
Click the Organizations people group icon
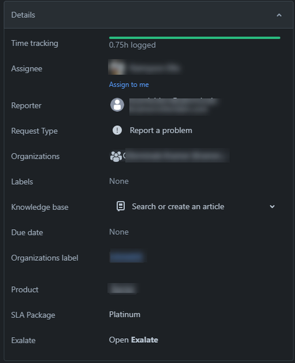116,156
